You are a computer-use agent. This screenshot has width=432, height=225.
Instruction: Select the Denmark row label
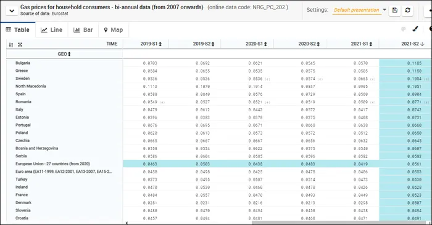[23, 202]
